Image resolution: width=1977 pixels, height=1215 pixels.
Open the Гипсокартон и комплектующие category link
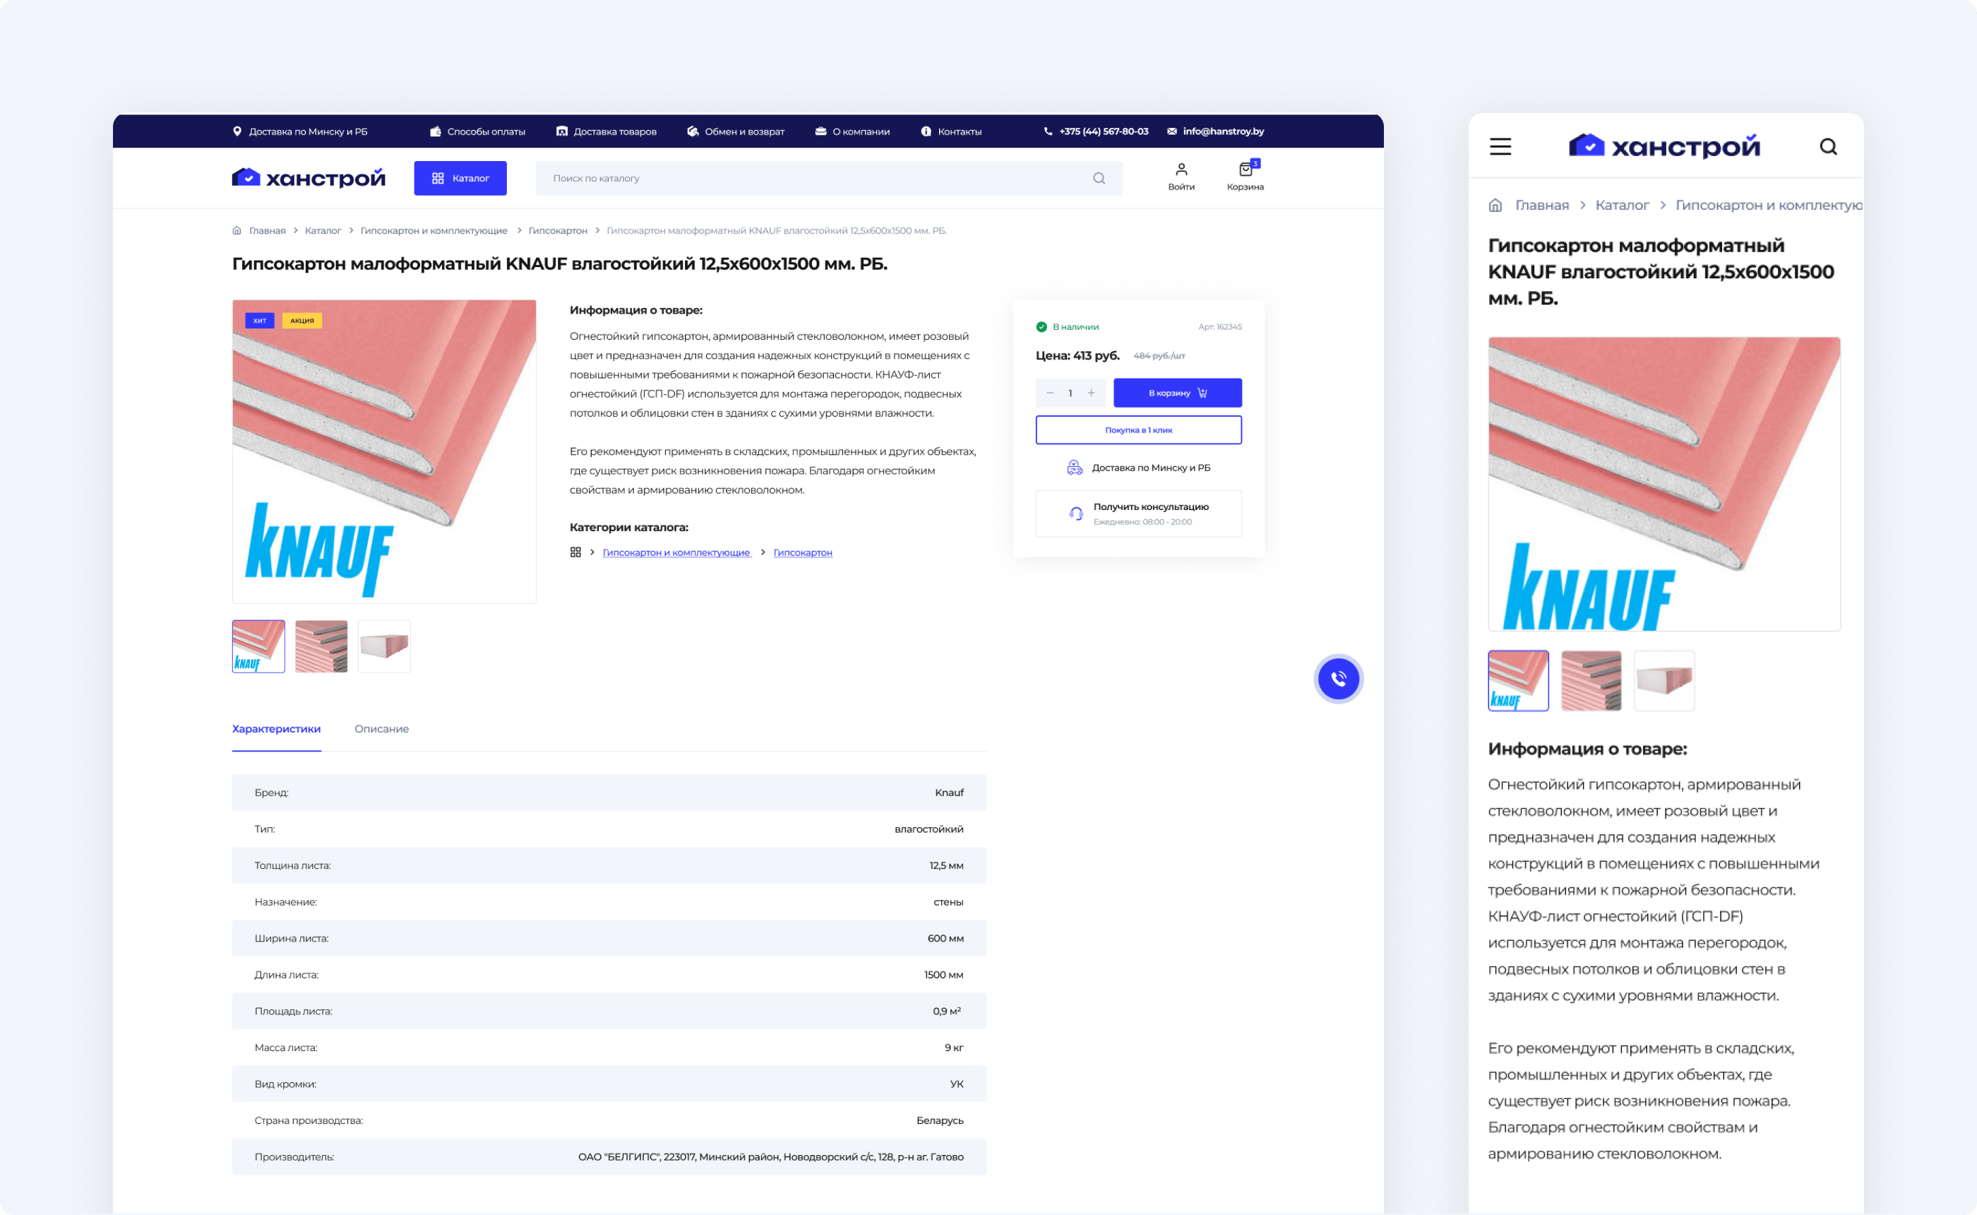676,553
